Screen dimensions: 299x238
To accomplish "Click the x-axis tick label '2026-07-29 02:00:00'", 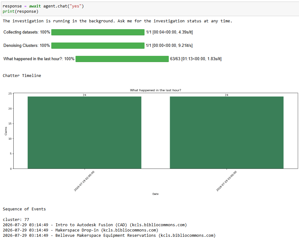I will pos(84,181).
